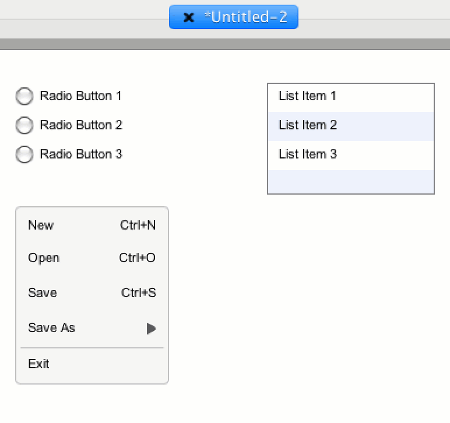Expand the Save As submenu arrow

(x=151, y=329)
